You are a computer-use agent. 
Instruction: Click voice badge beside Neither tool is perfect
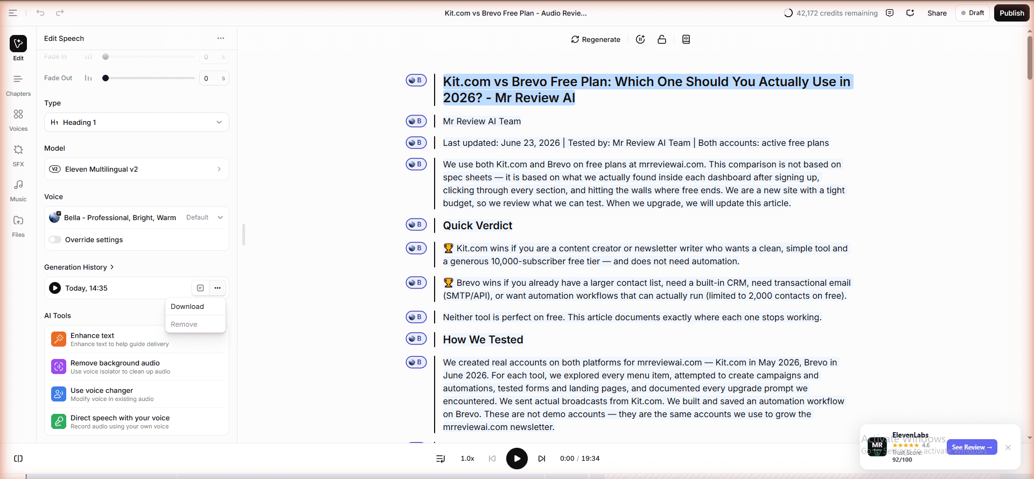coord(416,317)
